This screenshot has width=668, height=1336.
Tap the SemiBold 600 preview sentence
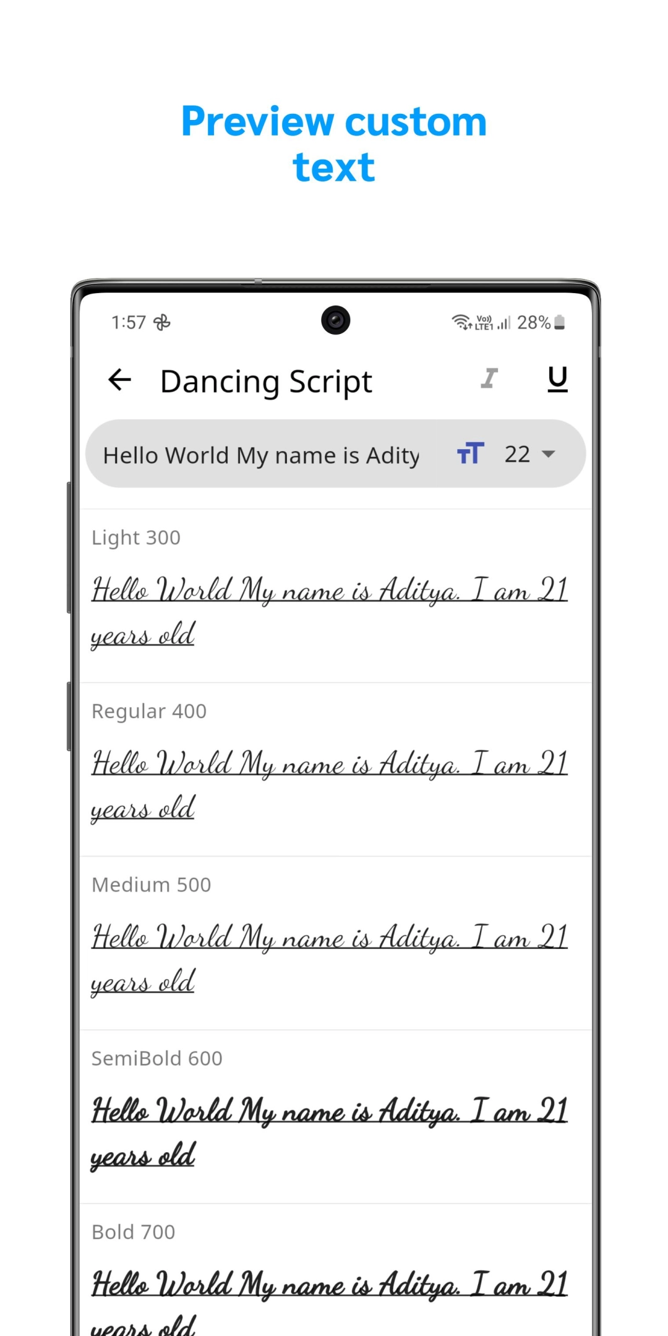point(329,1132)
